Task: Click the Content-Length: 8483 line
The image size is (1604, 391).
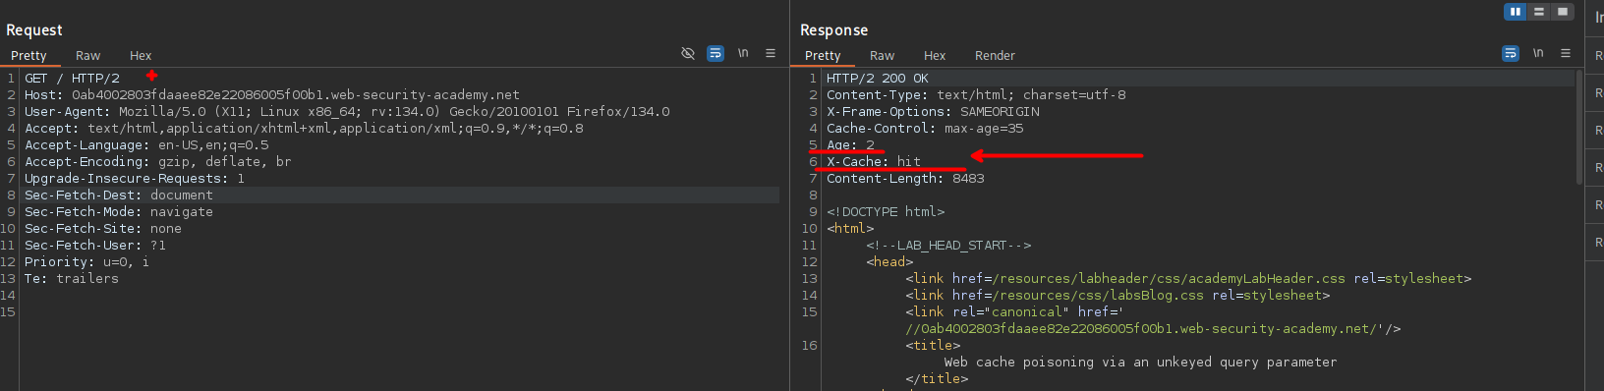Action: pyautogui.click(x=905, y=179)
